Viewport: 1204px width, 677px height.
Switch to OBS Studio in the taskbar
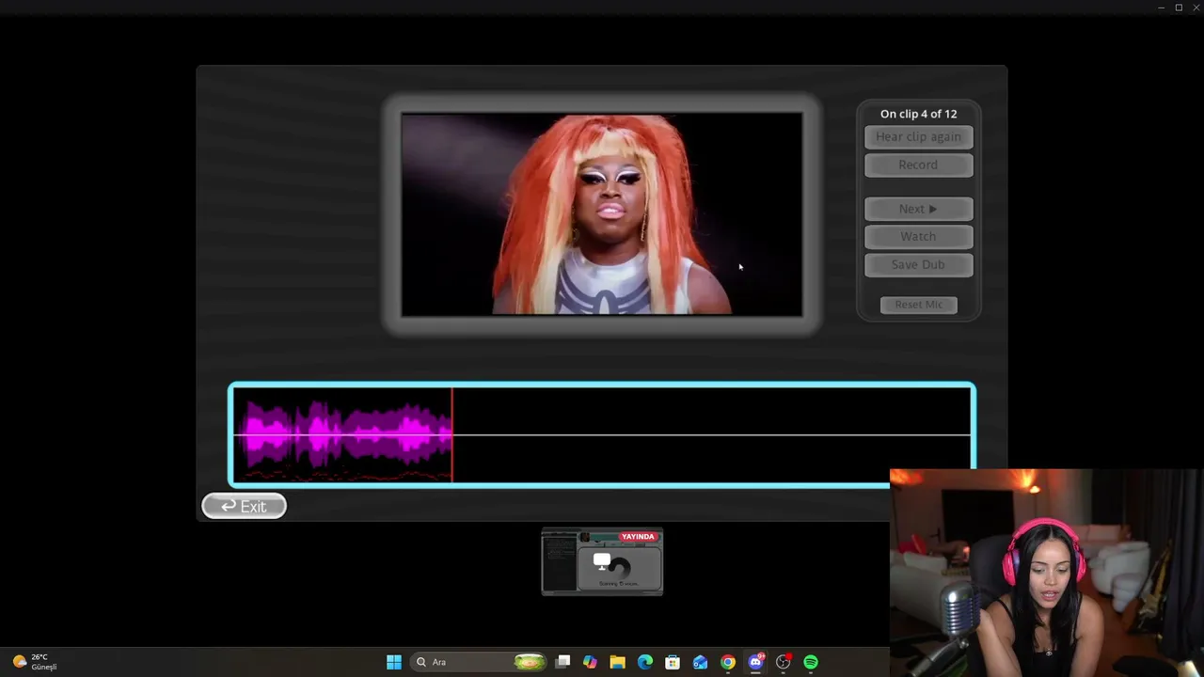click(x=783, y=662)
